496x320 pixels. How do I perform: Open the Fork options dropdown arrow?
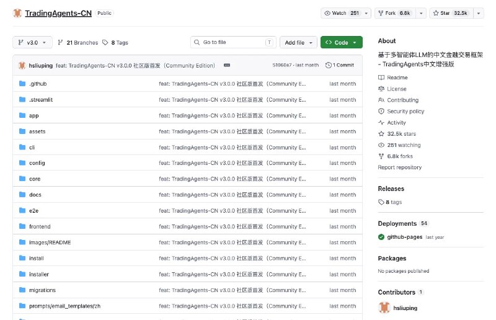[421, 13]
